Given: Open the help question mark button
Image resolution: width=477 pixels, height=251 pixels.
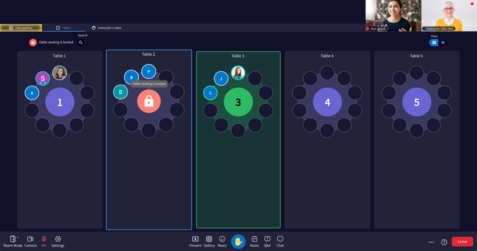Looking at the screenshot, I should (444, 242).
